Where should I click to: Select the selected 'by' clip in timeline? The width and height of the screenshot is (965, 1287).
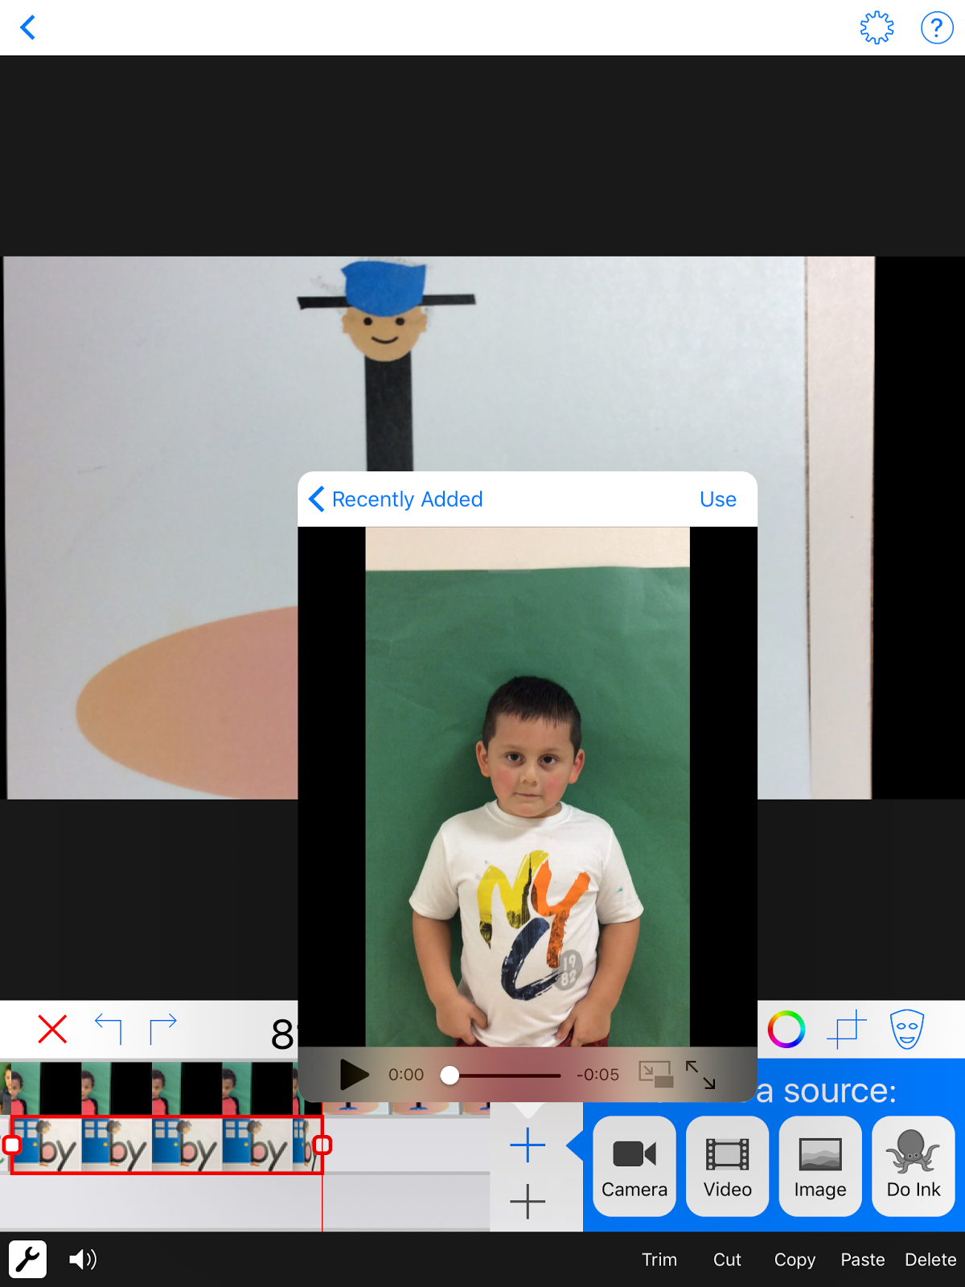point(166,1145)
